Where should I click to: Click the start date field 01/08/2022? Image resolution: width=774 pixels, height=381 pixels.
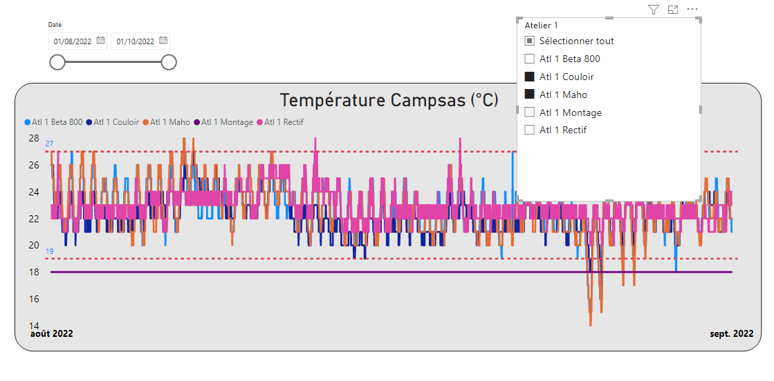[x=77, y=41]
